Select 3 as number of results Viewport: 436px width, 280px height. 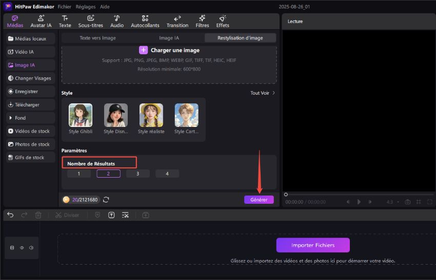pos(137,174)
